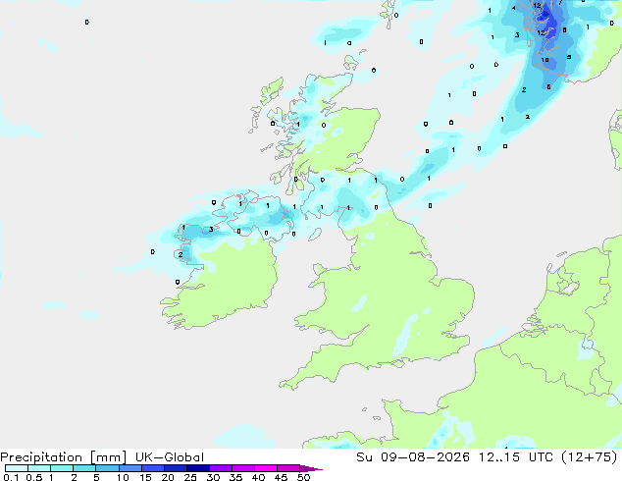Click the legend swatch between 45 and 50
This screenshot has width=622, height=481.
pyautogui.click(x=288, y=468)
